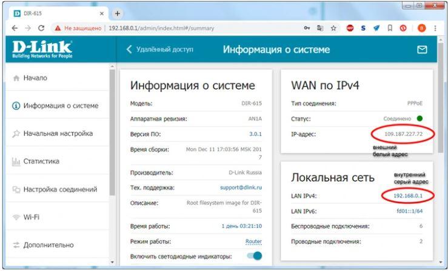Click the star-wand icon beside Начальная настройка
The image size is (448, 271).
click(x=16, y=133)
